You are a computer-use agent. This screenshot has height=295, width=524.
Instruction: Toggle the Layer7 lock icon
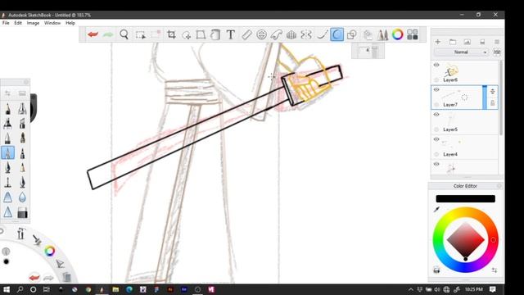(x=492, y=103)
